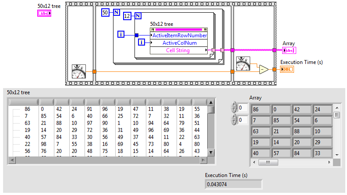Select tree row starting with 22

pos(108,144)
